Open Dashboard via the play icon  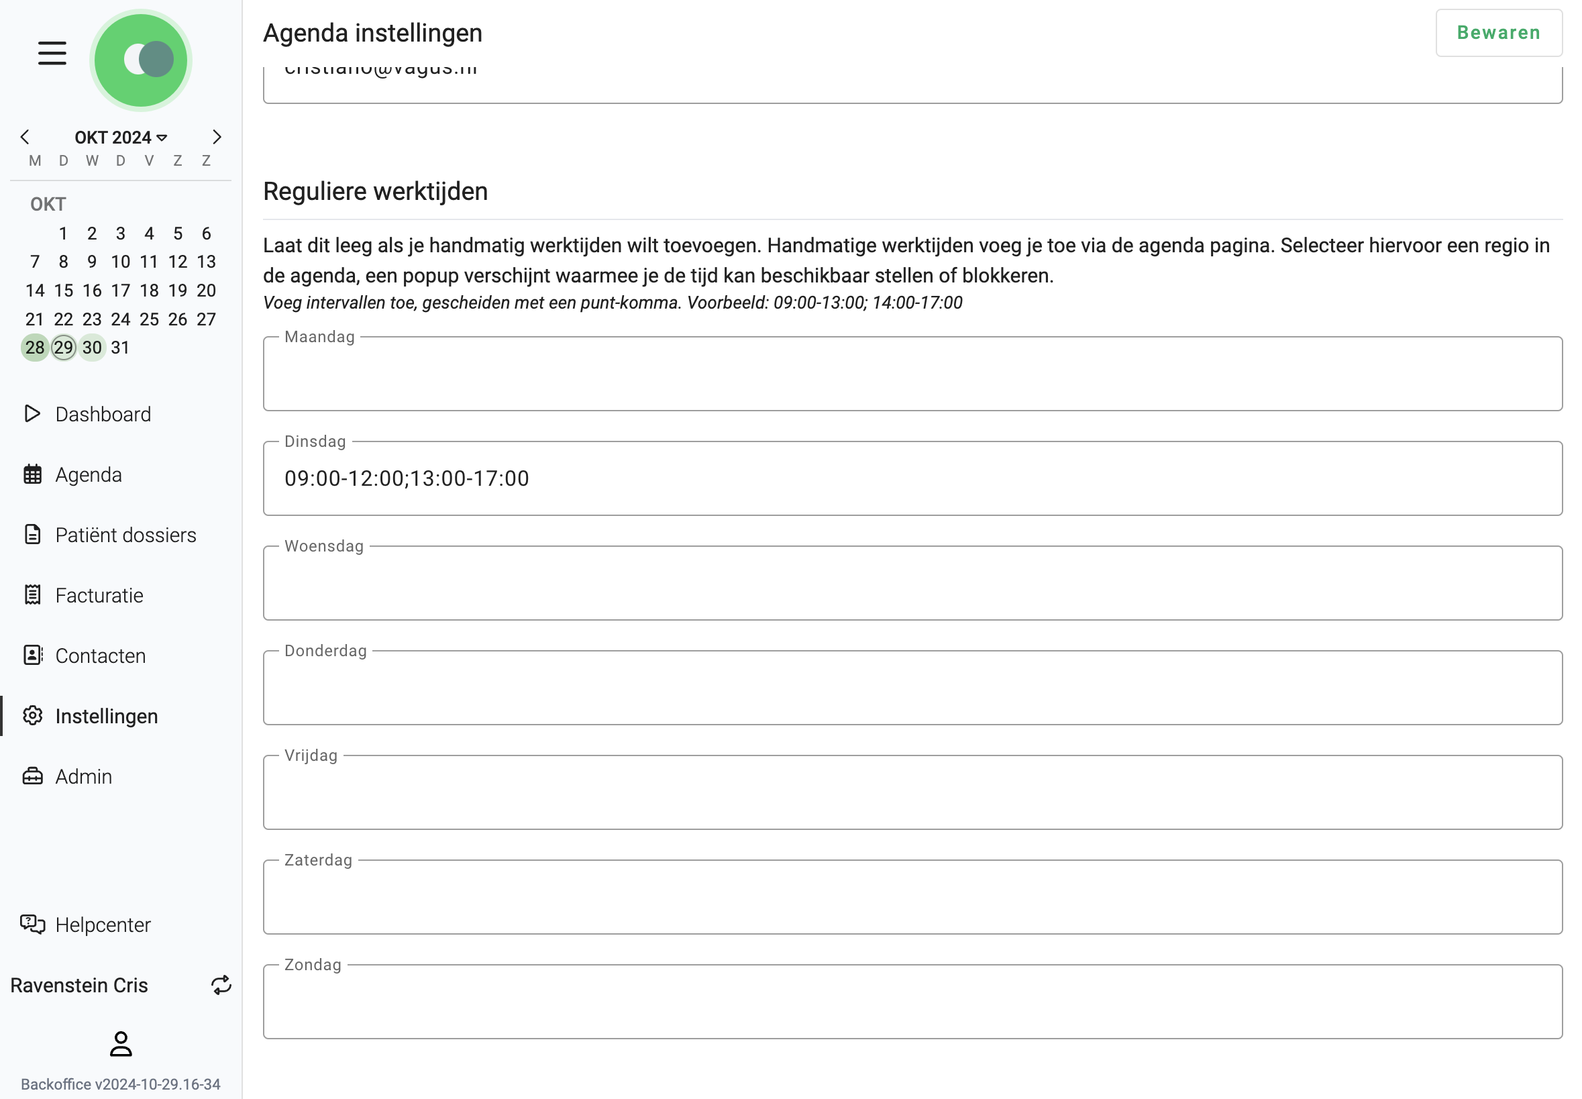point(32,414)
